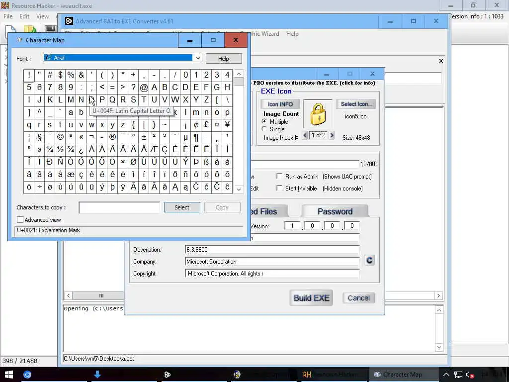This screenshot has height=382, width=509.
Task: Choose the Multiple image count option
Action: (x=264, y=121)
